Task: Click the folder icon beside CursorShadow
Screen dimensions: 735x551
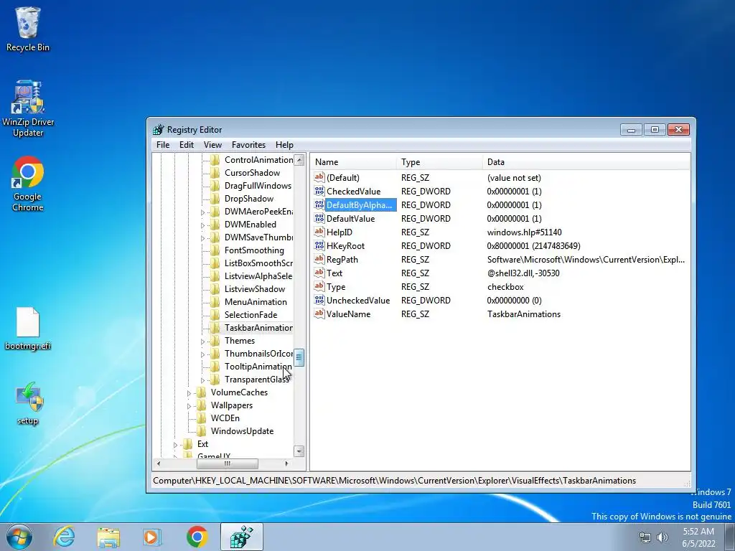Action: point(215,173)
